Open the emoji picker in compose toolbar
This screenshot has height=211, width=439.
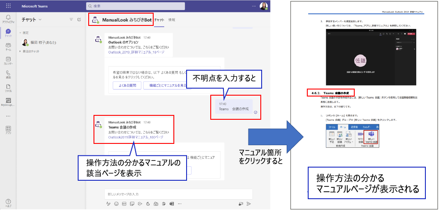116,204
